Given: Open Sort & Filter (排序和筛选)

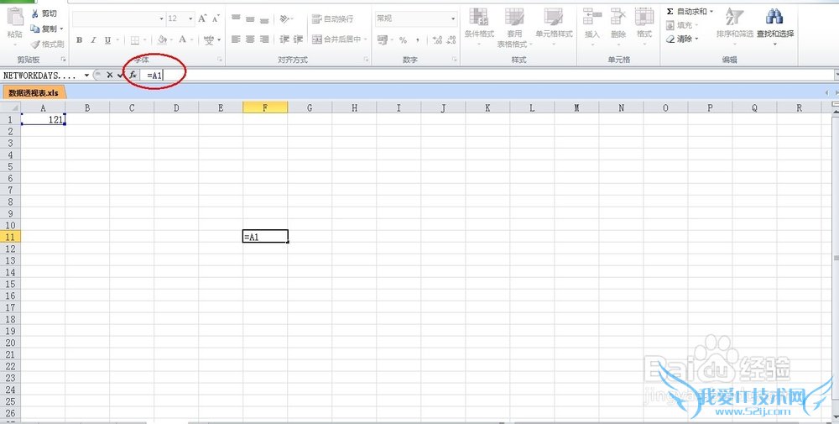Looking at the screenshot, I should click(734, 25).
